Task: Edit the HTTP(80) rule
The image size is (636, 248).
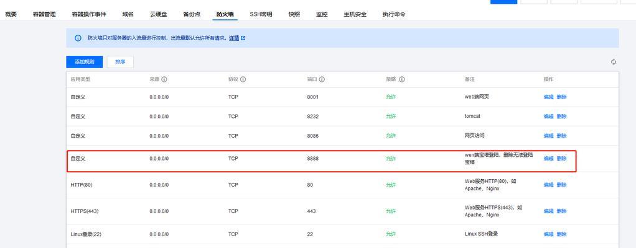Action: click(548, 185)
